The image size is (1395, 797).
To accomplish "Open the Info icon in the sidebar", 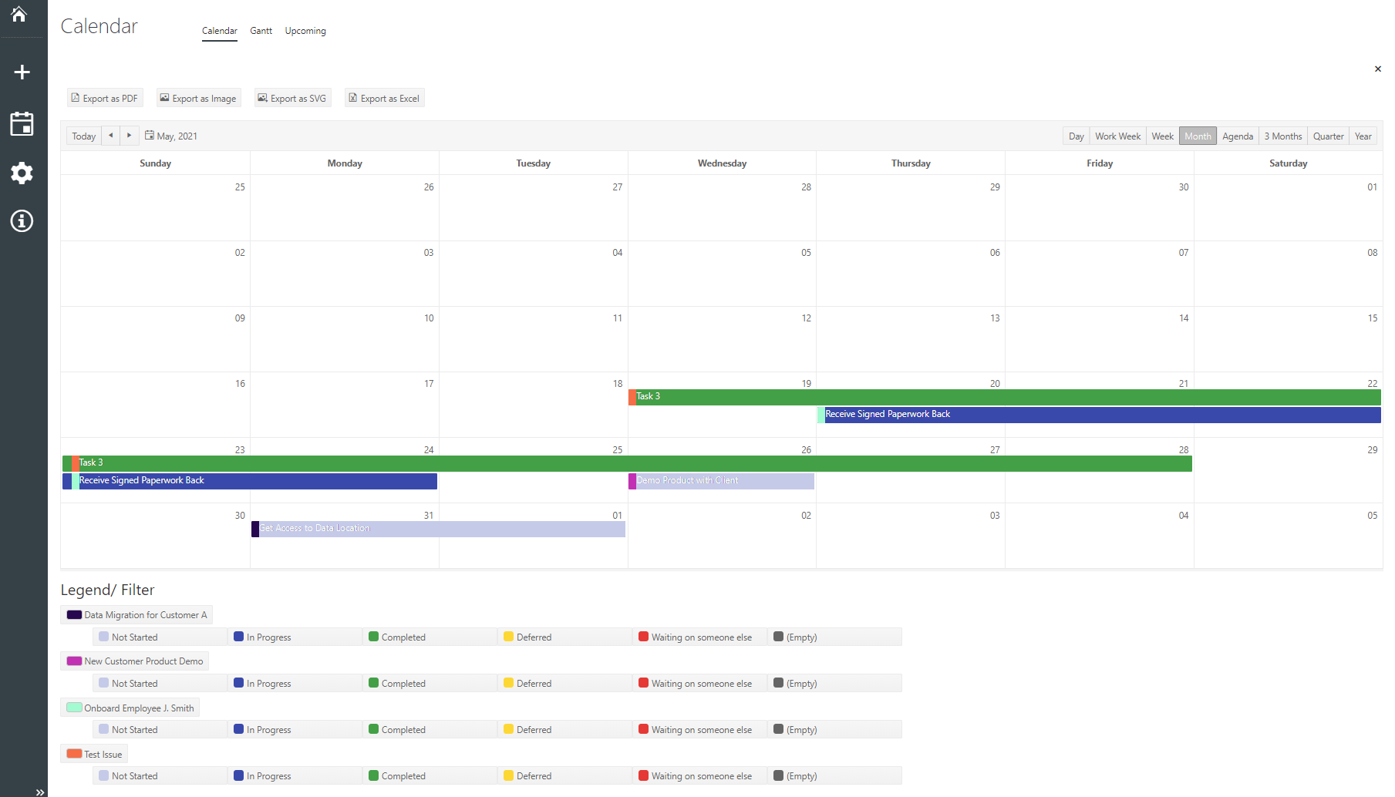I will pos(21,221).
